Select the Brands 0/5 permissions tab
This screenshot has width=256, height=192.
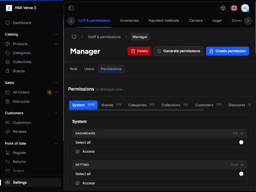(x=111, y=105)
